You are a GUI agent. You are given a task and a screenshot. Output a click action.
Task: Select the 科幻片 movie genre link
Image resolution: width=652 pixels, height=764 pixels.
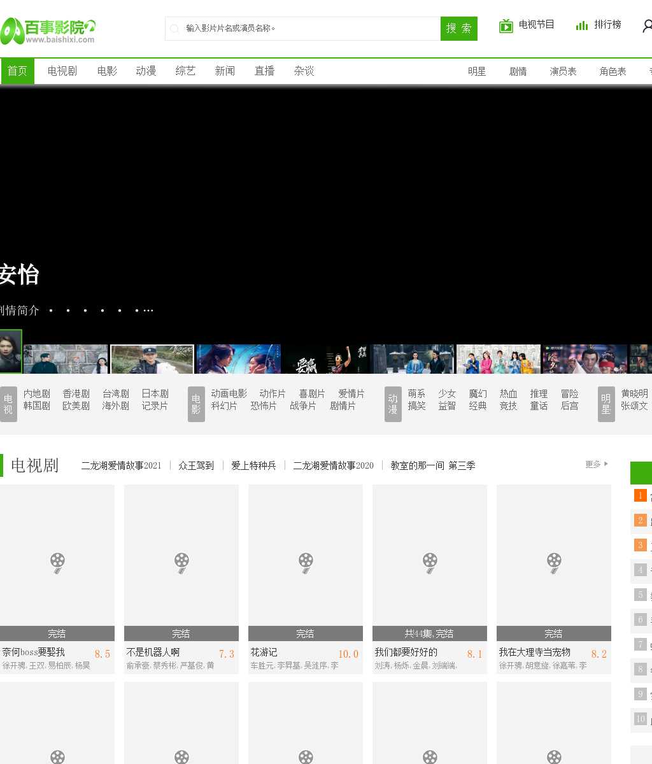tap(224, 406)
